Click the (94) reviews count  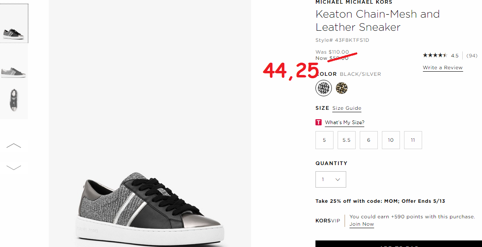[472, 56]
